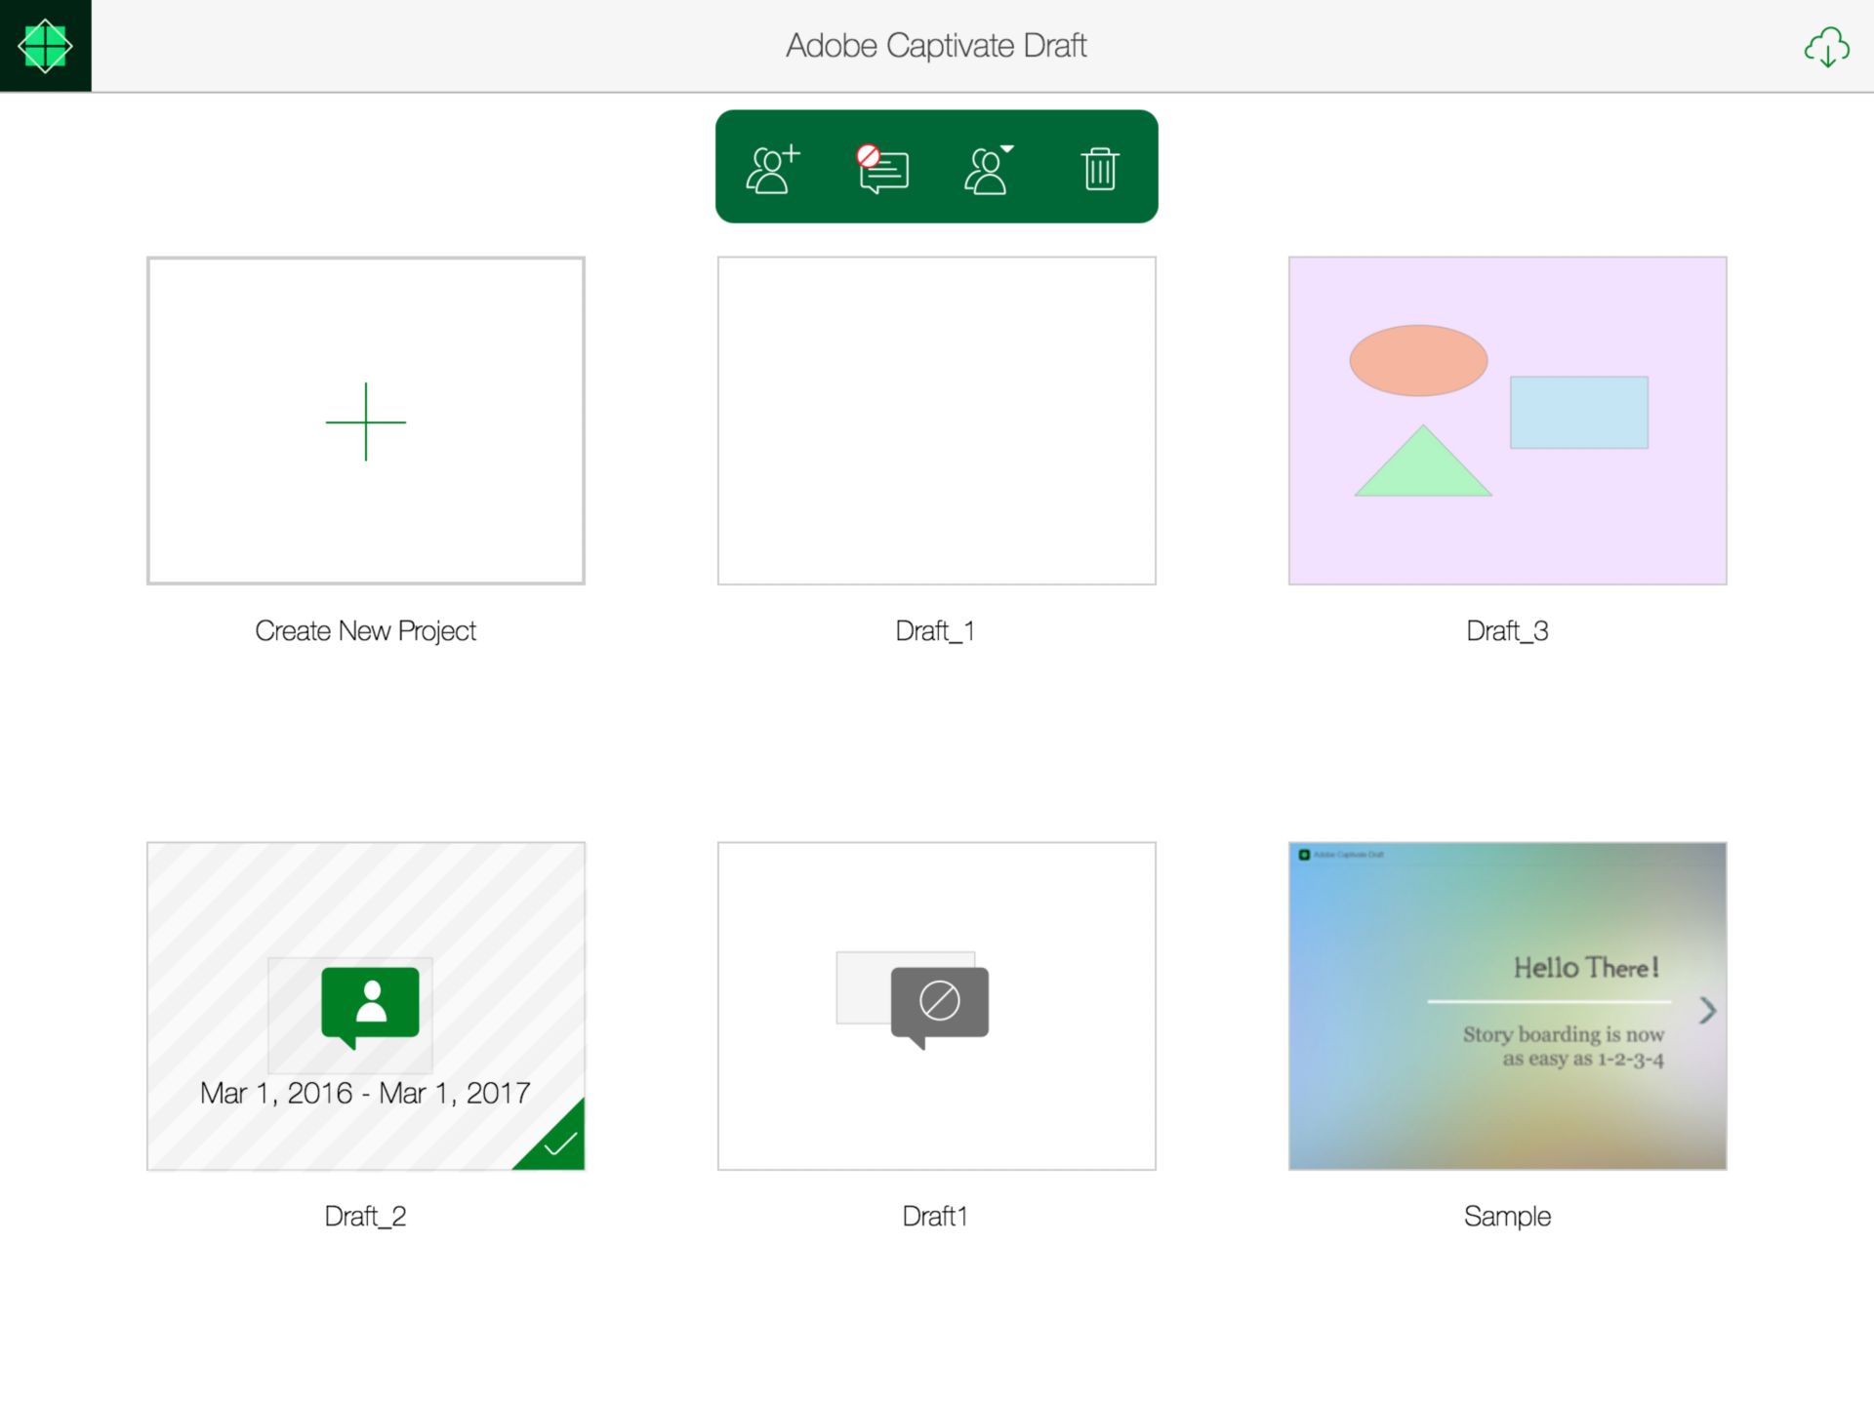Click the Draft1 name label
Screen dimensions: 1874x1405
(x=935, y=1217)
